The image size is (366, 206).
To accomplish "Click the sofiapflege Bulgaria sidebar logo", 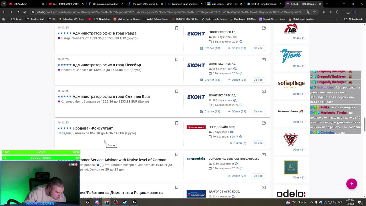I will click(291, 84).
